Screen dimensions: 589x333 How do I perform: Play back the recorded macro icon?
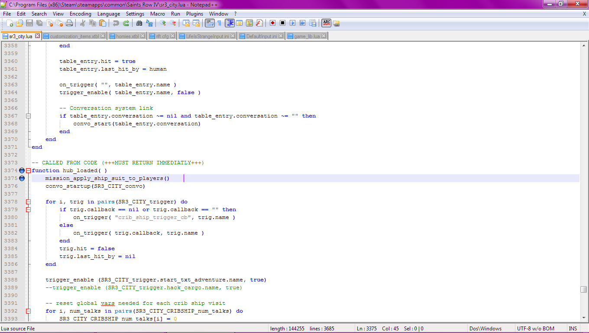click(x=292, y=23)
